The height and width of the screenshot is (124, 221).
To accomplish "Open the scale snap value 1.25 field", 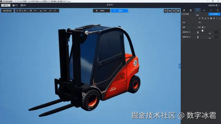I will tap(55, 11).
